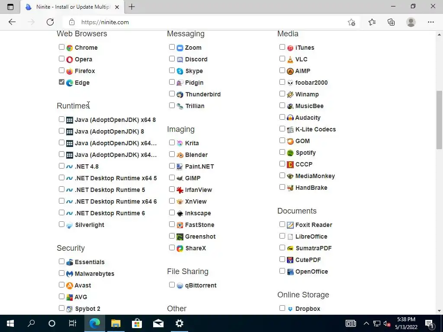Click the ShareX icon
Screen dimensions: 443x332
180,248
